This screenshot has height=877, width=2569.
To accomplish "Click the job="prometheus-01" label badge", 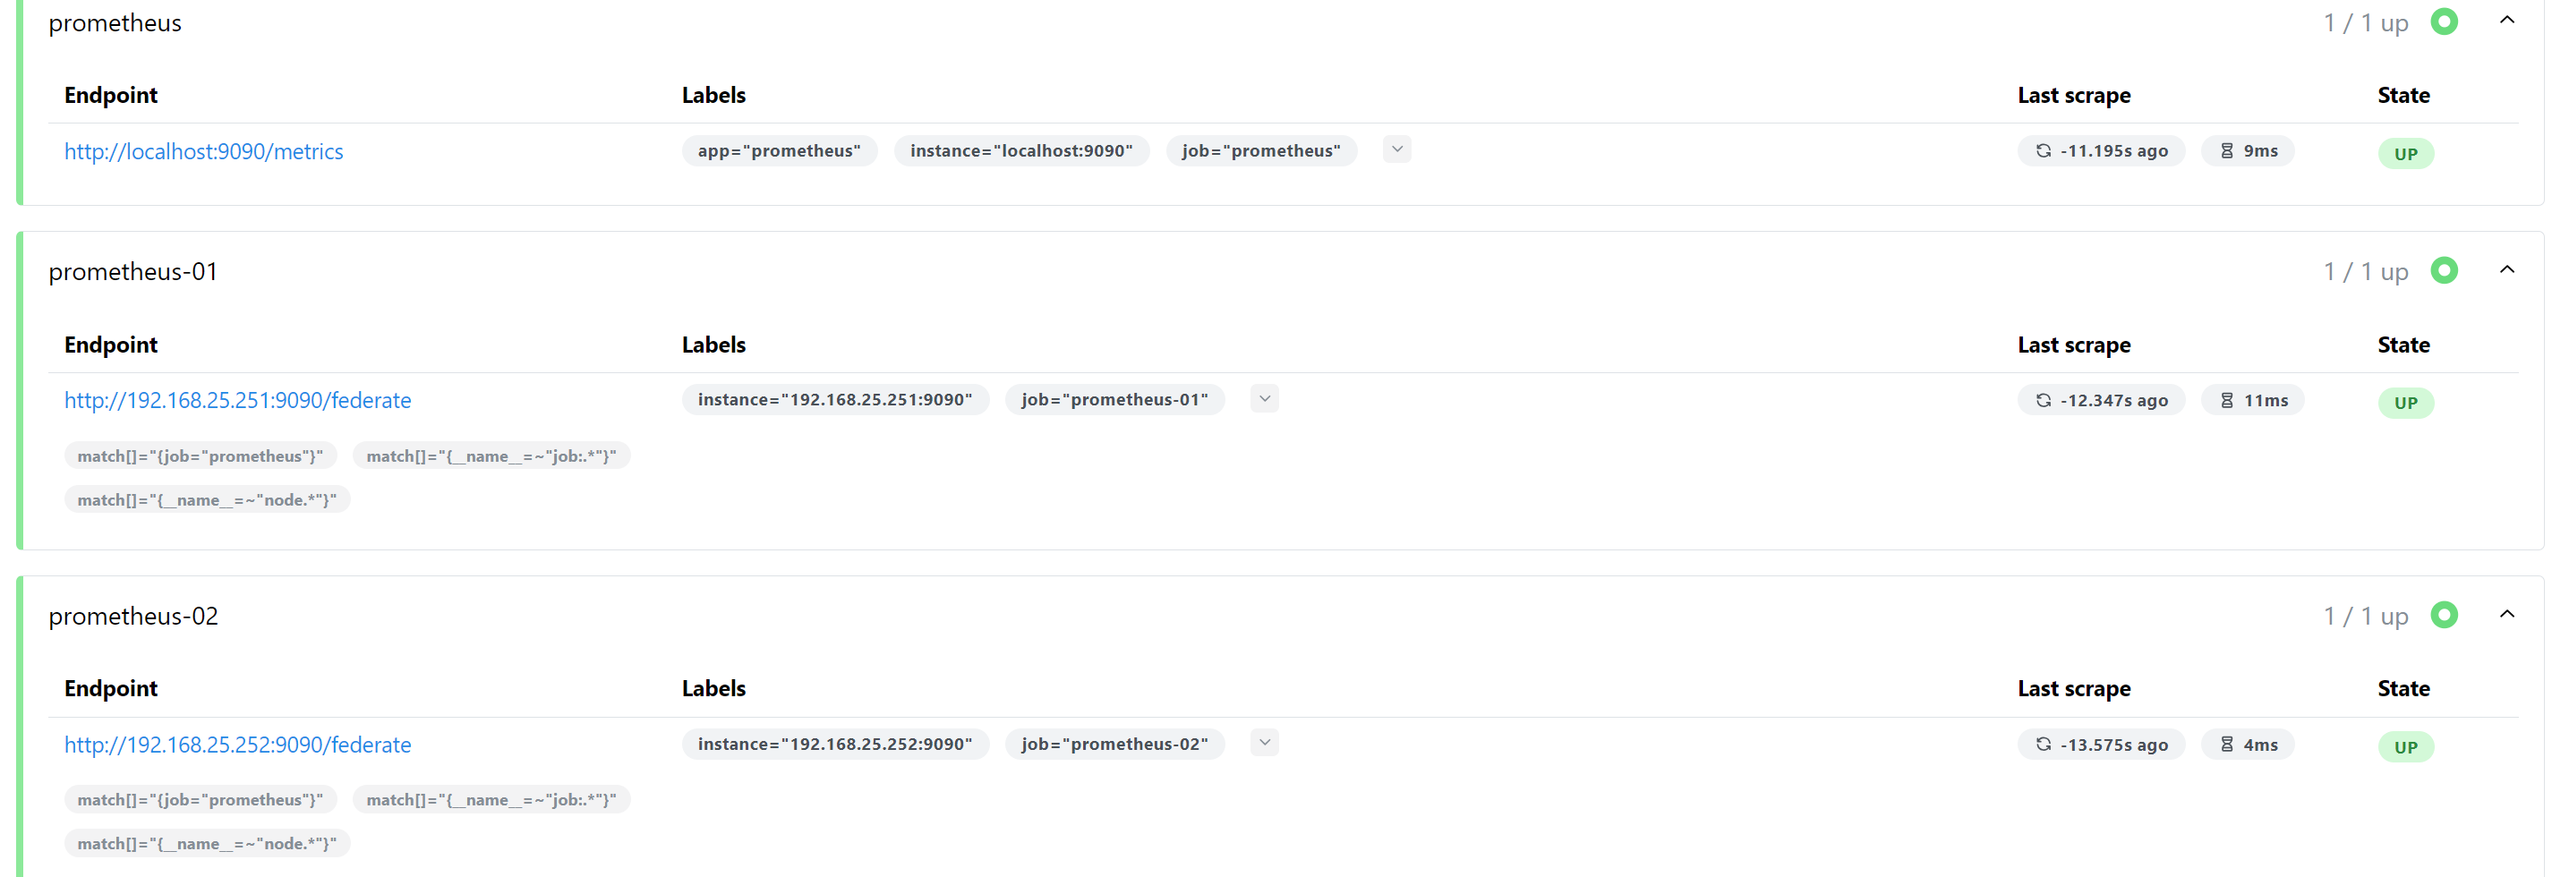I will (x=1115, y=400).
